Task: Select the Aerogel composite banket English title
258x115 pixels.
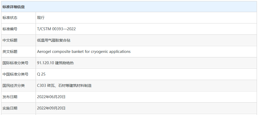Action: [84, 52]
